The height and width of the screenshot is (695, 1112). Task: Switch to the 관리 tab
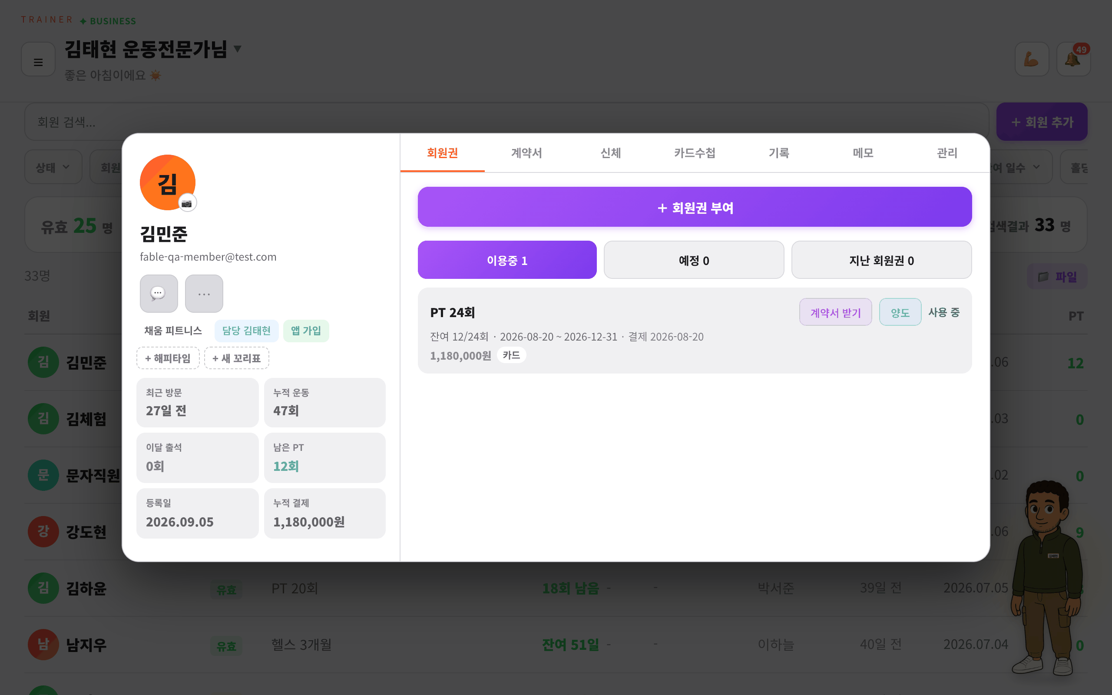[x=947, y=153]
